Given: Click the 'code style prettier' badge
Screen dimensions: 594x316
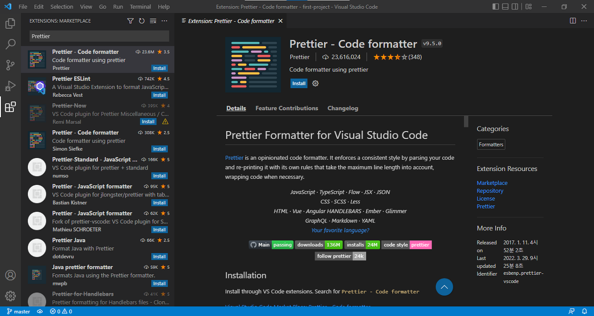Looking at the screenshot, I should coord(407,245).
